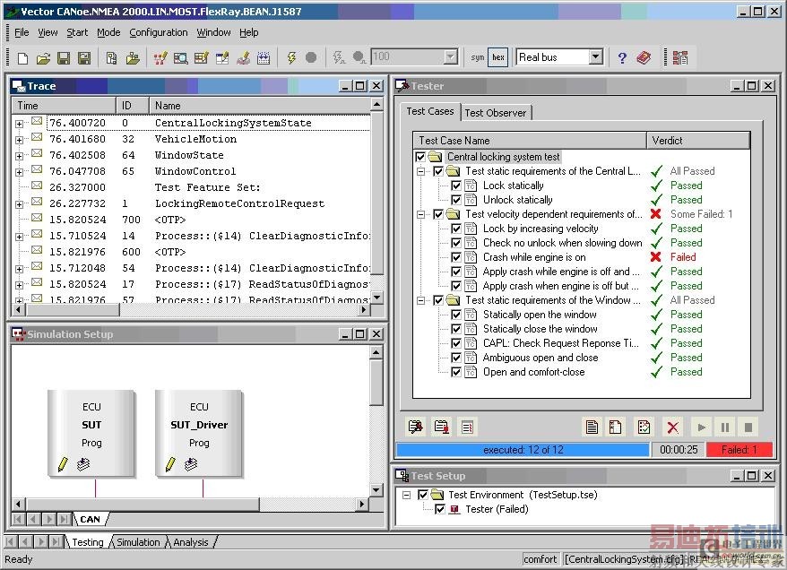The image size is (787, 570).
Task: Click the Verdict column header
Action: pyautogui.click(x=698, y=141)
